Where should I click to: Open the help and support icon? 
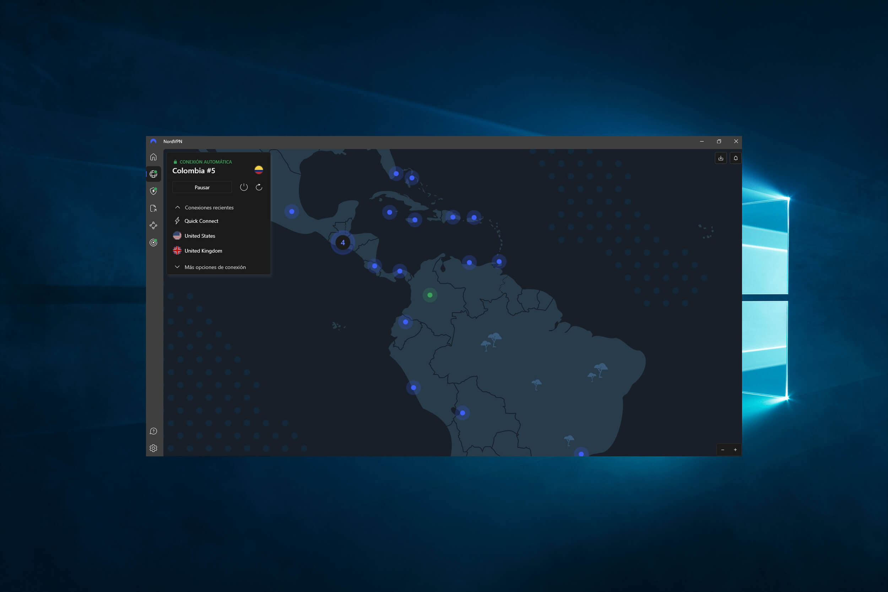153,431
